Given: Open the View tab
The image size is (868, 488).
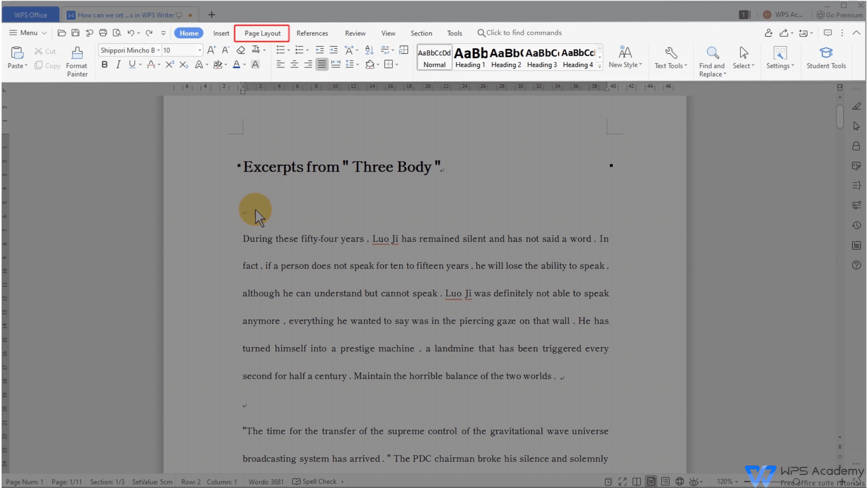Looking at the screenshot, I should pyautogui.click(x=388, y=33).
